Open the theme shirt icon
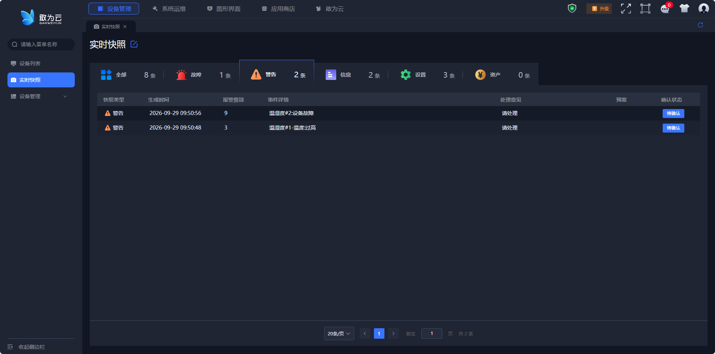Viewport: 715px width, 354px height. pyautogui.click(x=684, y=9)
